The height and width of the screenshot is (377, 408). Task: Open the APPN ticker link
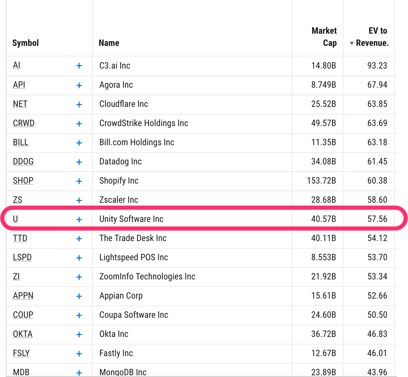point(23,296)
